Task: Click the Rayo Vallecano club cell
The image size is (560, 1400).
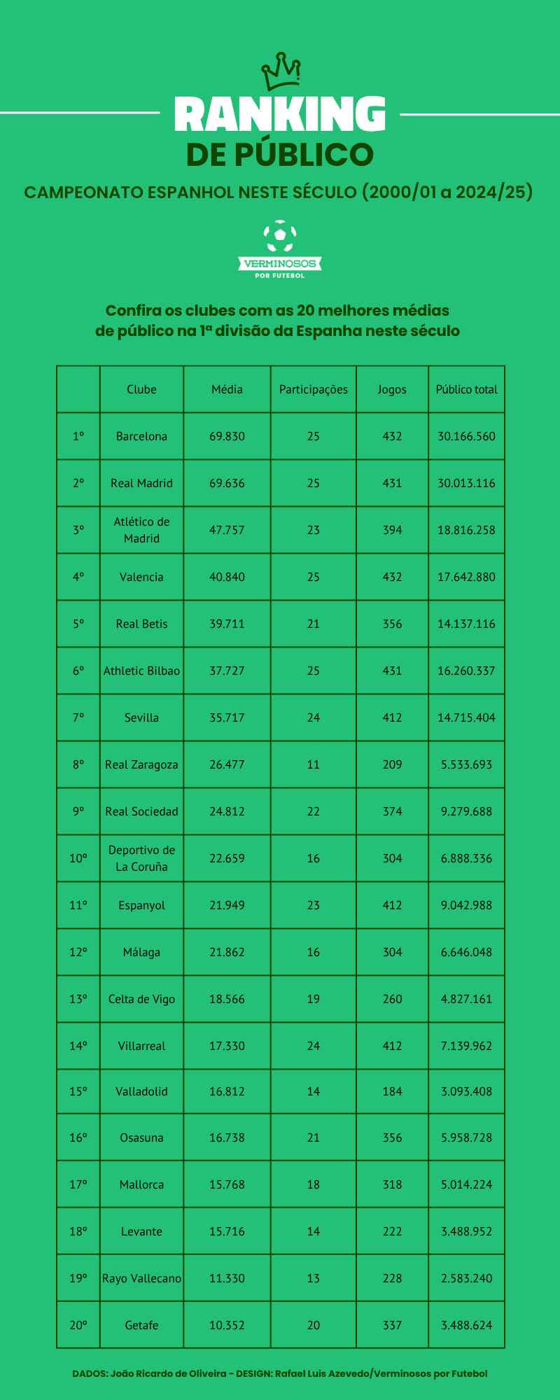Action: pyautogui.click(x=141, y=1278)
